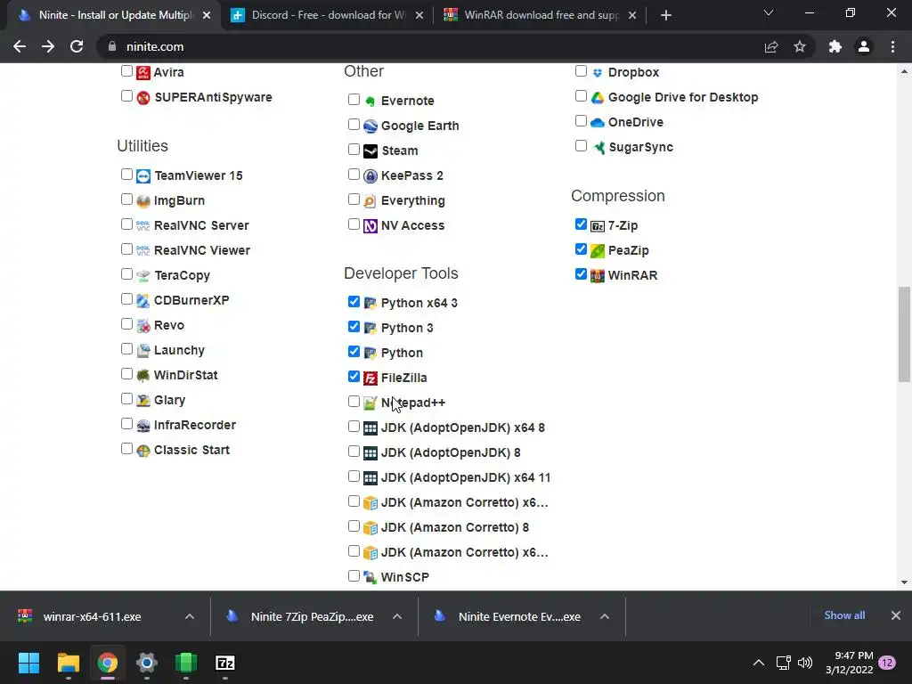Select the Ninite tab

pos(113,15)
